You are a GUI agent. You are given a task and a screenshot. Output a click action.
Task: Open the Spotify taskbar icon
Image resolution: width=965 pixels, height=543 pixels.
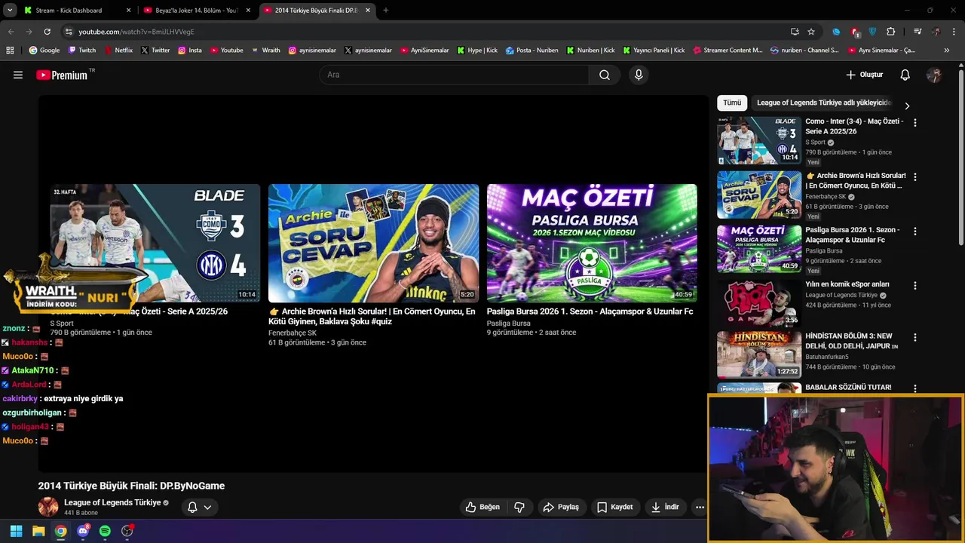click(105, 531)
